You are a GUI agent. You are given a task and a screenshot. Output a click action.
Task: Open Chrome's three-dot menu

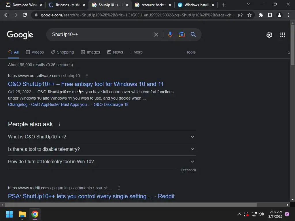click(289, 15)
